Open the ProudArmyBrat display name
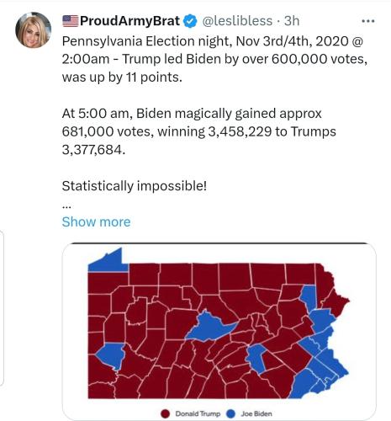The width and height of the screenshot is (391, 421). point(129,21)
